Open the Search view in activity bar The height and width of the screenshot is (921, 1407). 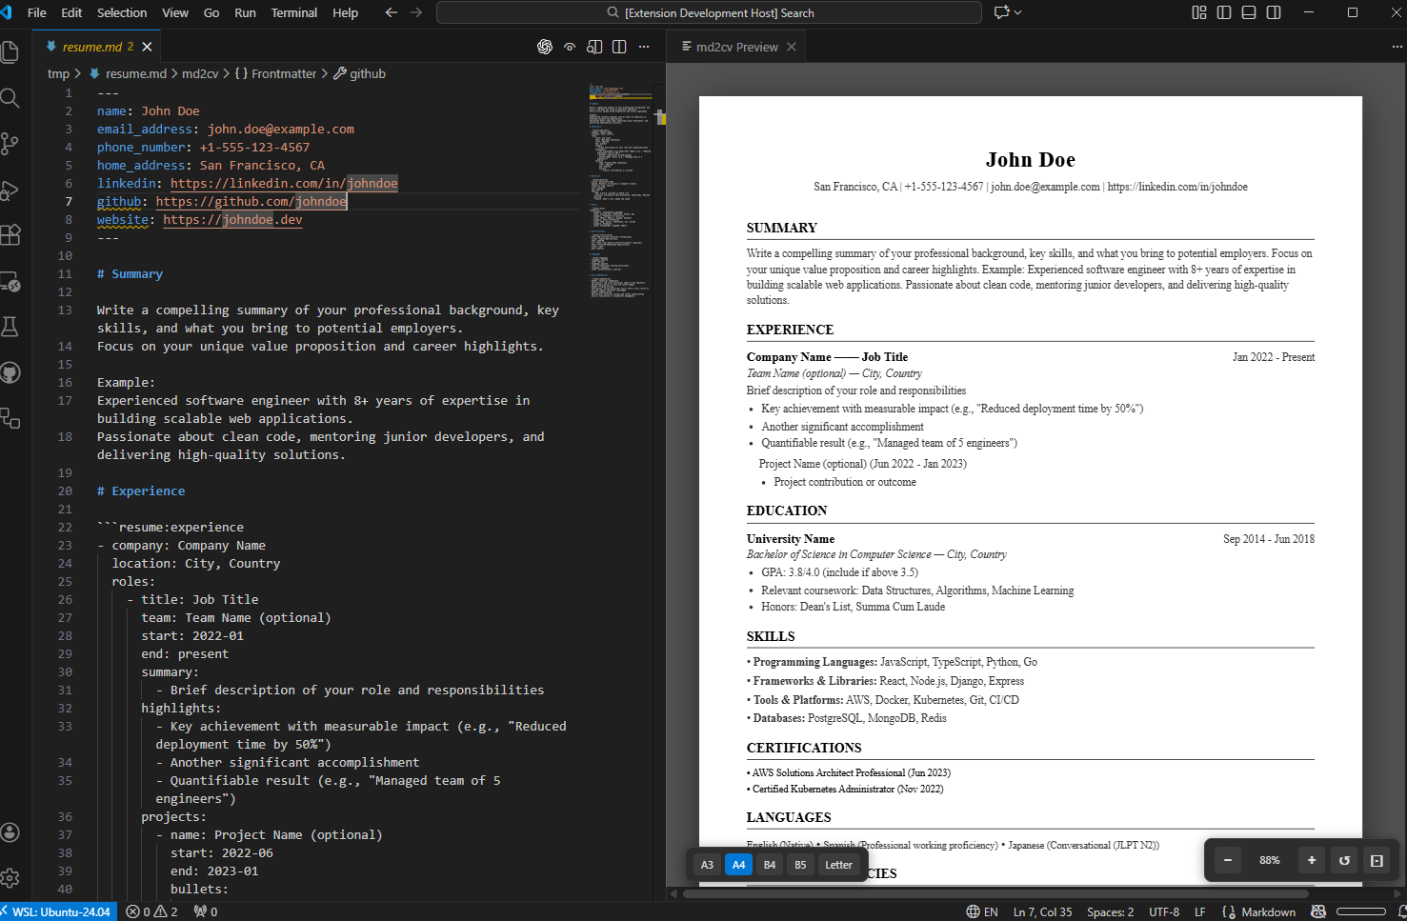tap(10, 97)
